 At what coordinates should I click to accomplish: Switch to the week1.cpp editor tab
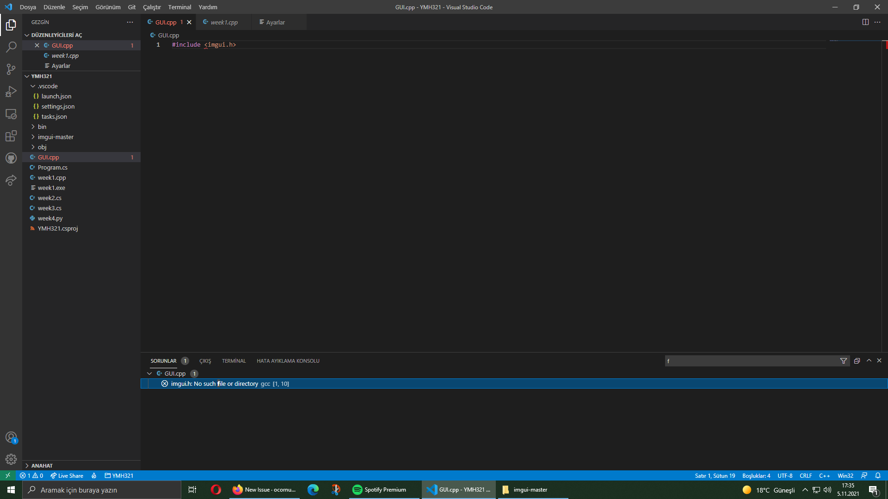(224, 22)
